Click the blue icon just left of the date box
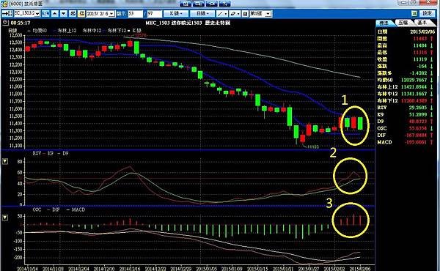 pos(73,13)
